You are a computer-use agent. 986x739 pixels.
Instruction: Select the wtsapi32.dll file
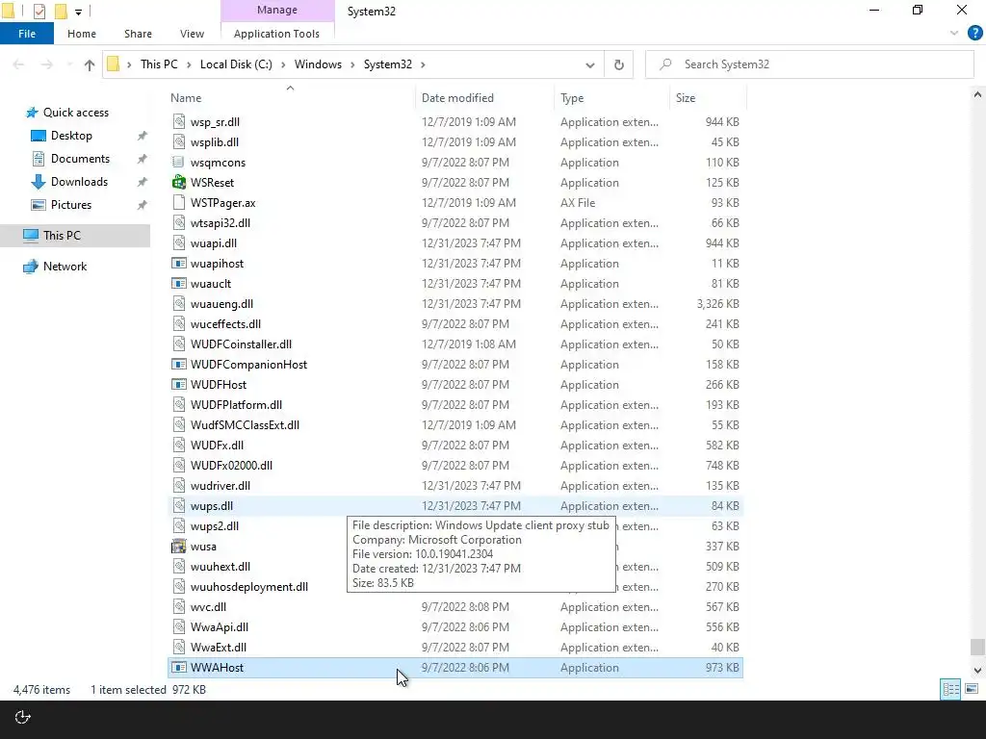coord(221,223)
